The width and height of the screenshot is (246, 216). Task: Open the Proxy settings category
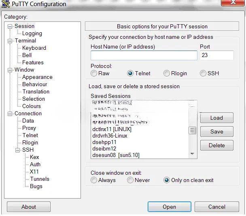pyautogui.click(x=29, y=128)
